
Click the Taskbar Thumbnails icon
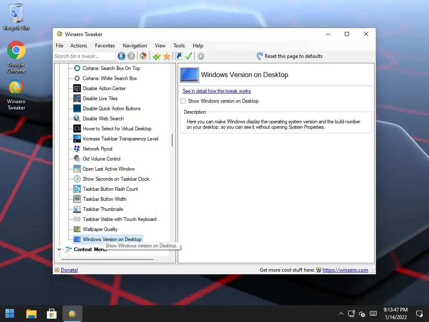click(77, 209)
